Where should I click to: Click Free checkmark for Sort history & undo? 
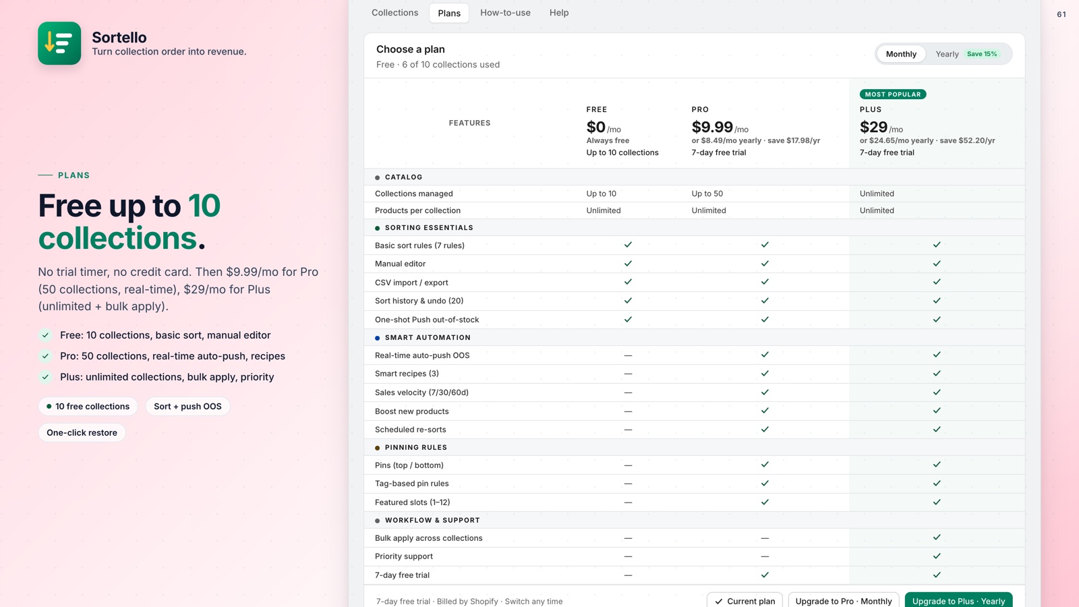pyautogui.click(x=628, y=300)
